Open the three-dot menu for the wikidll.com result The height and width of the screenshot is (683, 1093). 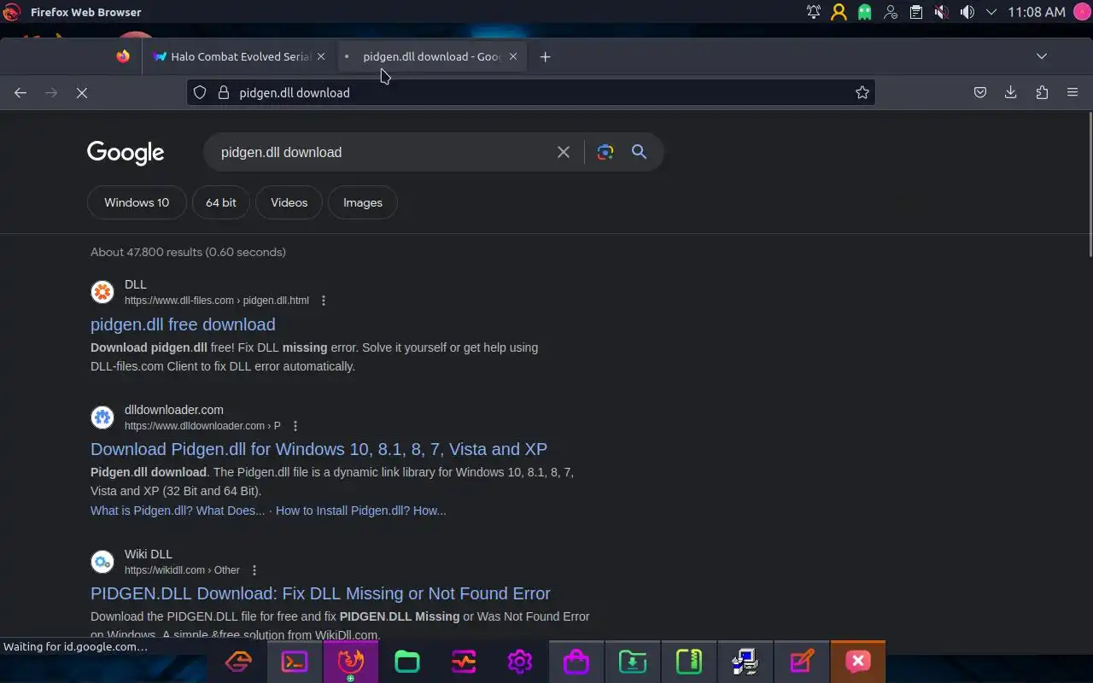pos(254,570)
